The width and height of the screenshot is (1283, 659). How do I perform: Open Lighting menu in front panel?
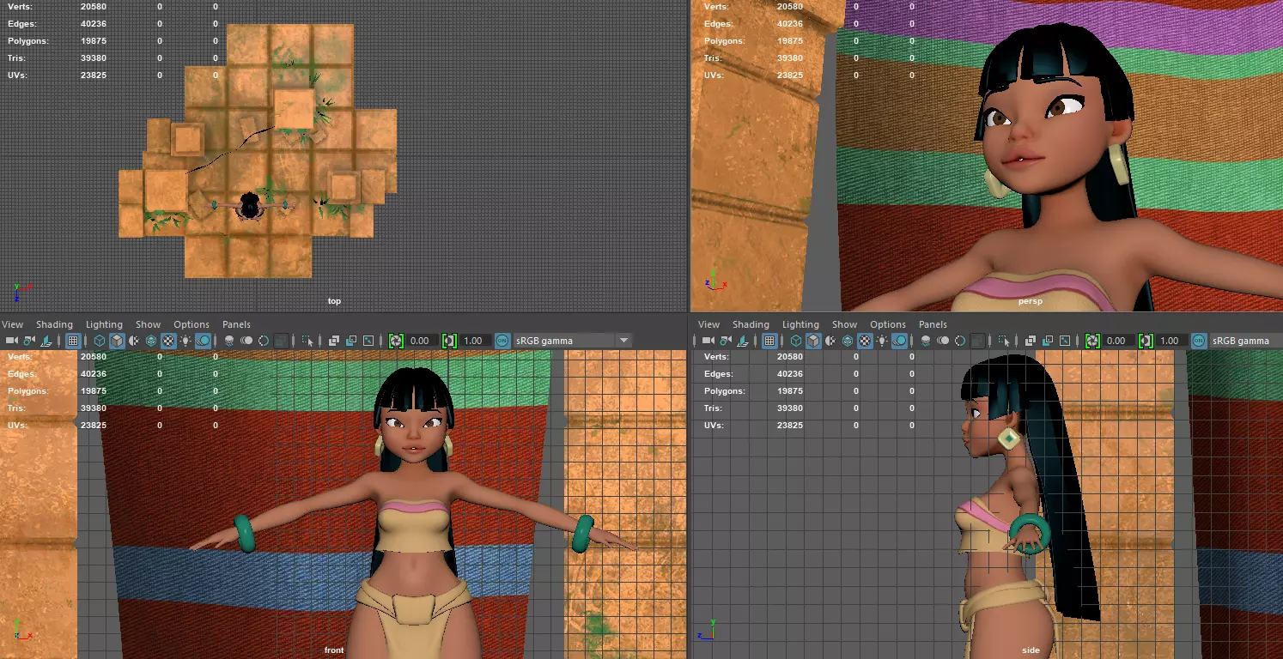coord(104,324)
